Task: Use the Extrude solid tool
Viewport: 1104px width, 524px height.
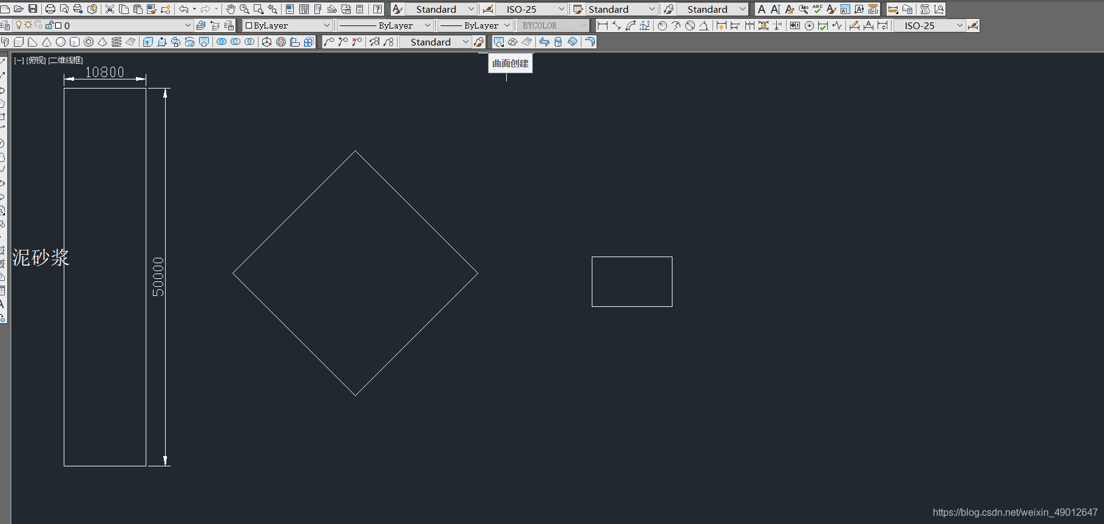Action: click(148, 42)
